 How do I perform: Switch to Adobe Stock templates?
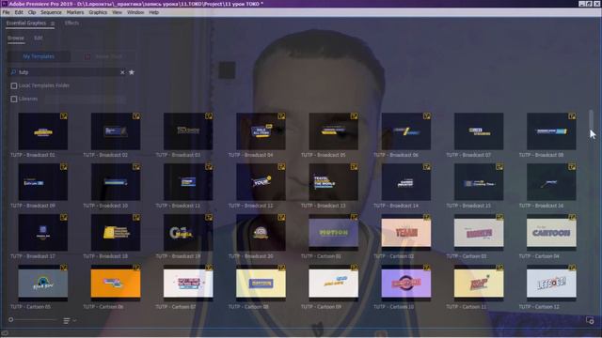pyautogui.click(x=103, y=56)
